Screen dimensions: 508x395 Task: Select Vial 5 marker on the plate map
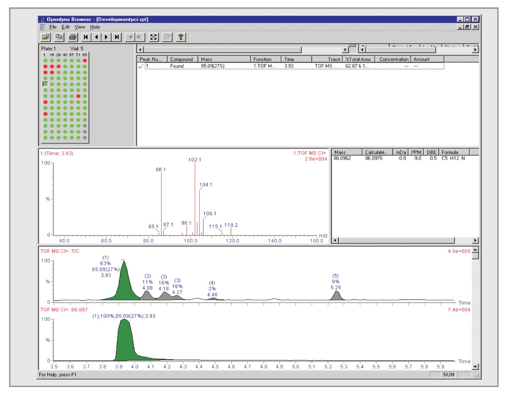point(44,84)
